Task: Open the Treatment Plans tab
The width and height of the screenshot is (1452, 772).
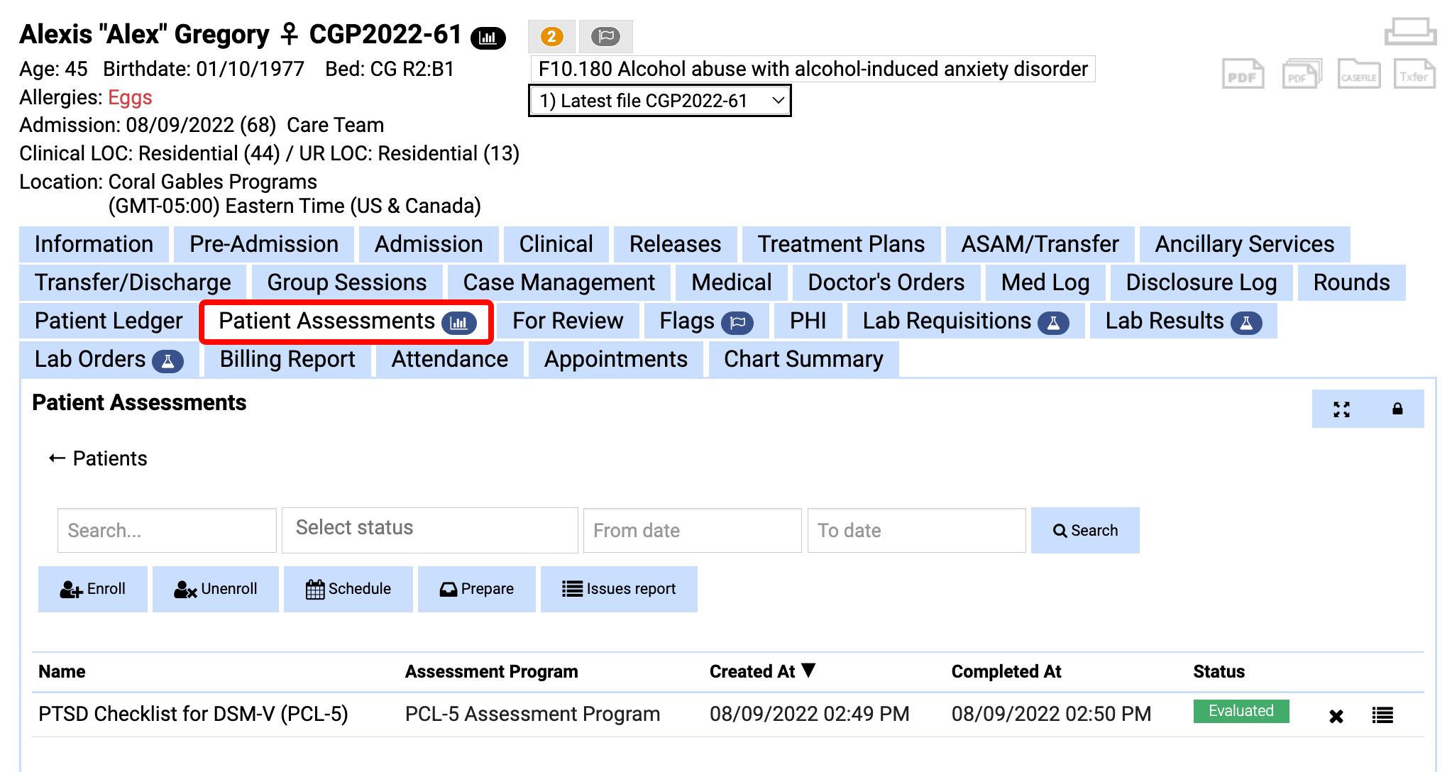Action: [841, 244]
